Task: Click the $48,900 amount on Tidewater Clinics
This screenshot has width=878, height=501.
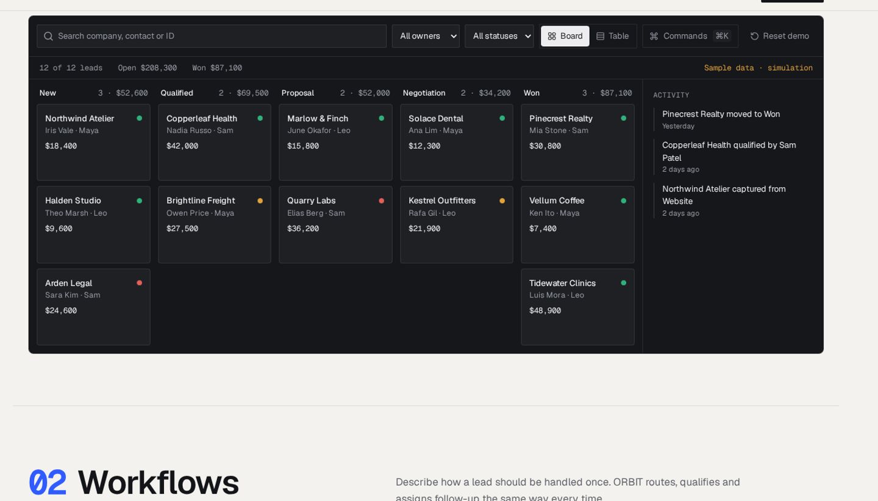Action: [x=545, y=311]
